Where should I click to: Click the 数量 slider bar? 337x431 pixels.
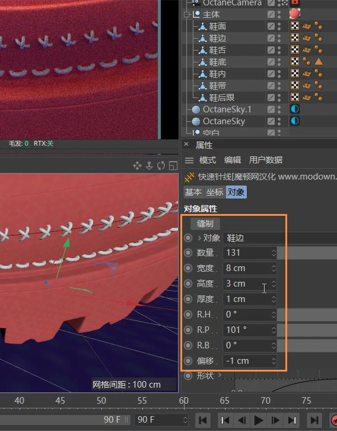click(307, 253)
